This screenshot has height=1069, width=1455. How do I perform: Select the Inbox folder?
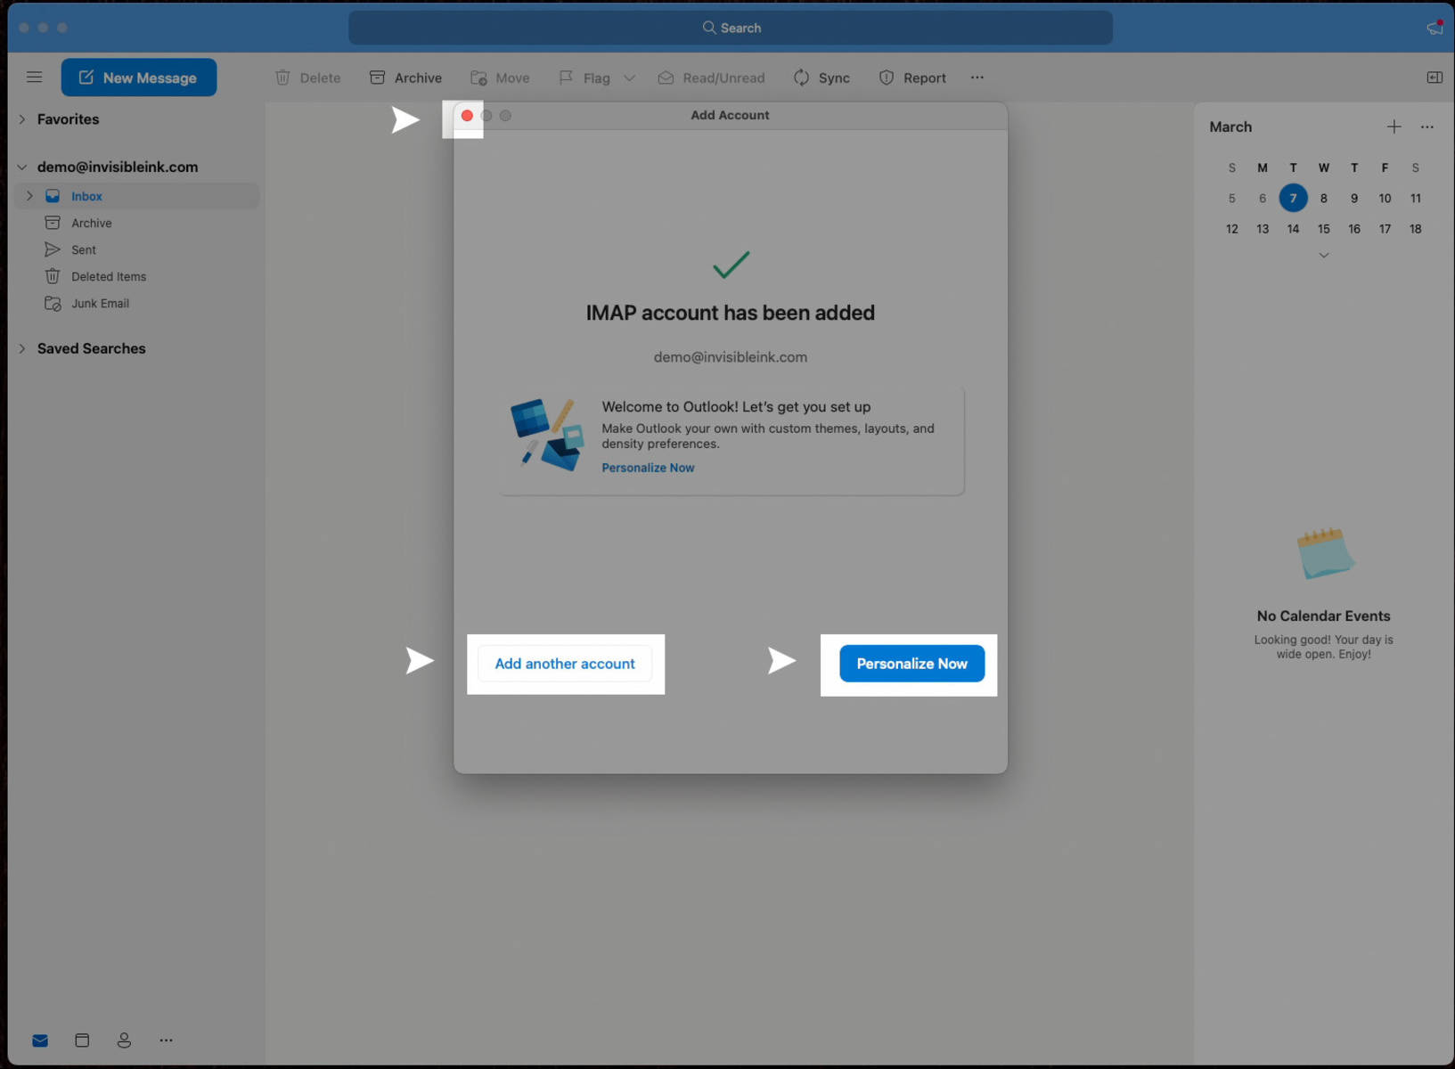pos(137,196)
